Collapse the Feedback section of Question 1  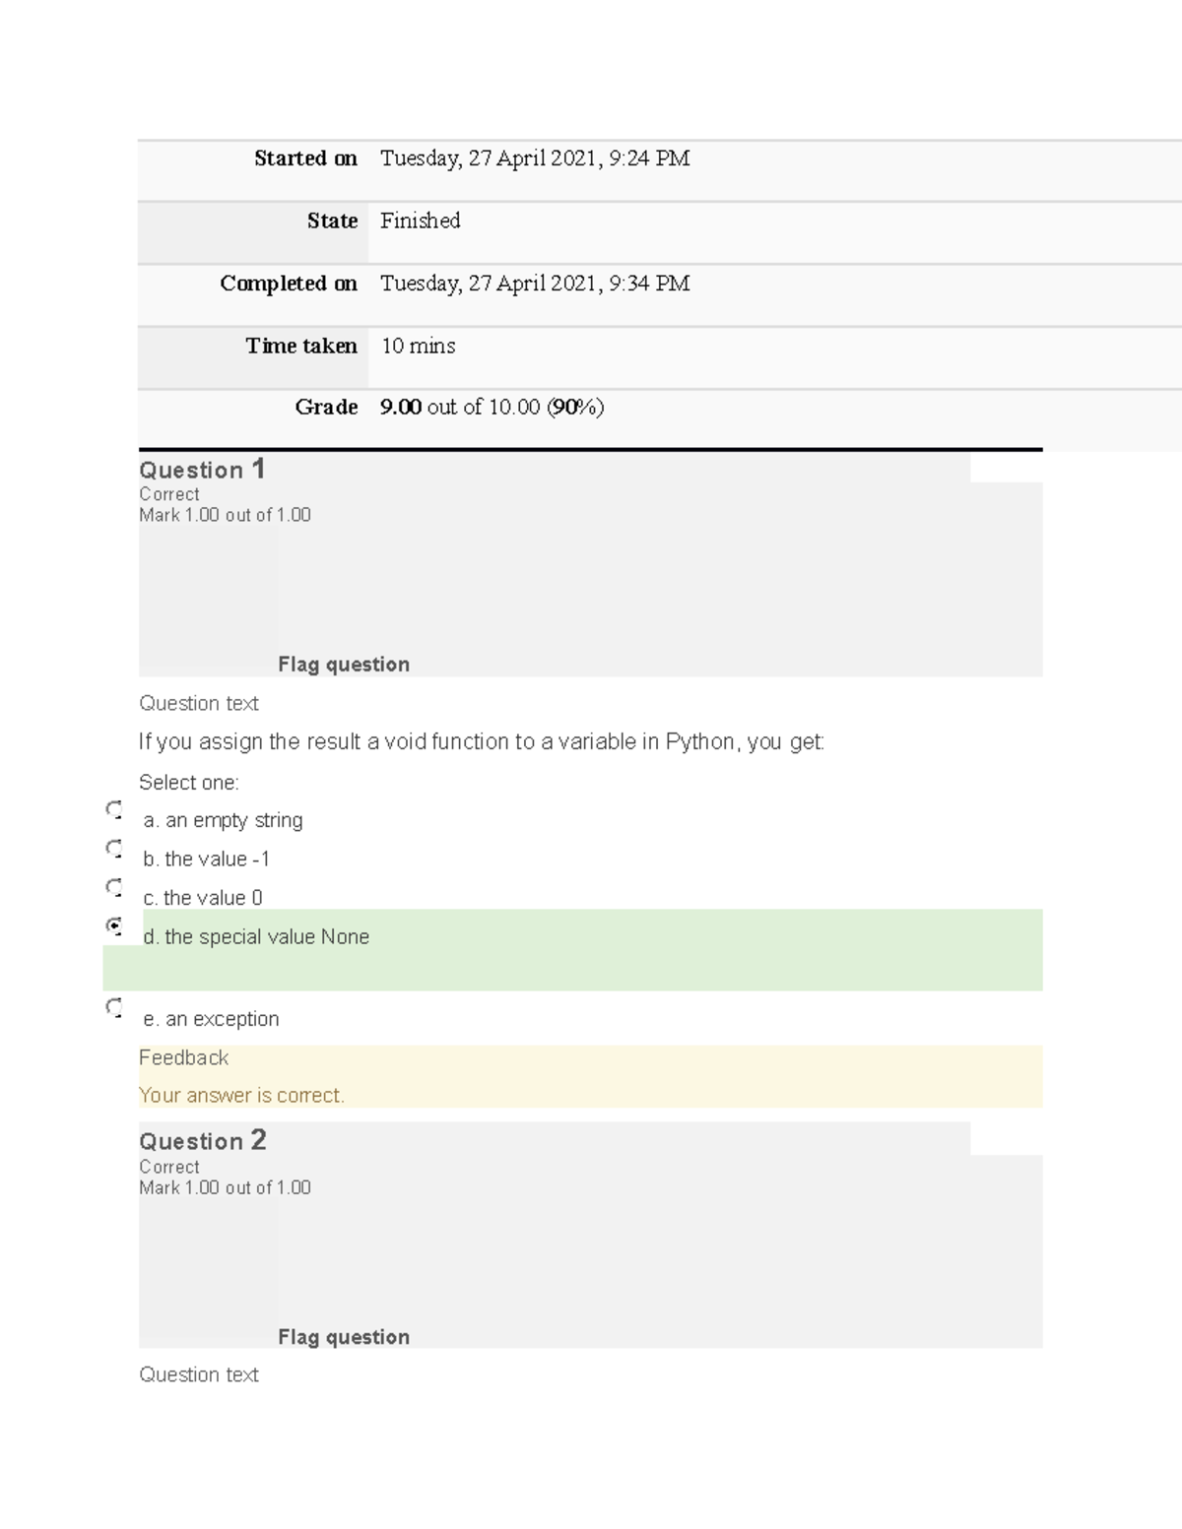click(184, 1056)
